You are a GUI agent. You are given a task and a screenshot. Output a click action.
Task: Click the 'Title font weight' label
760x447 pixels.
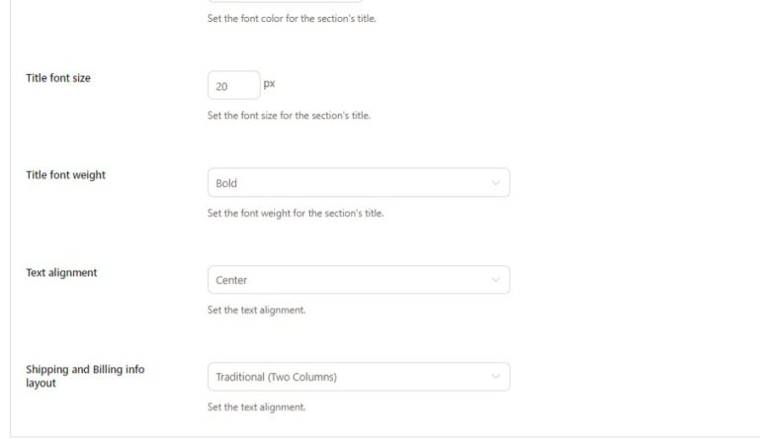65,175
